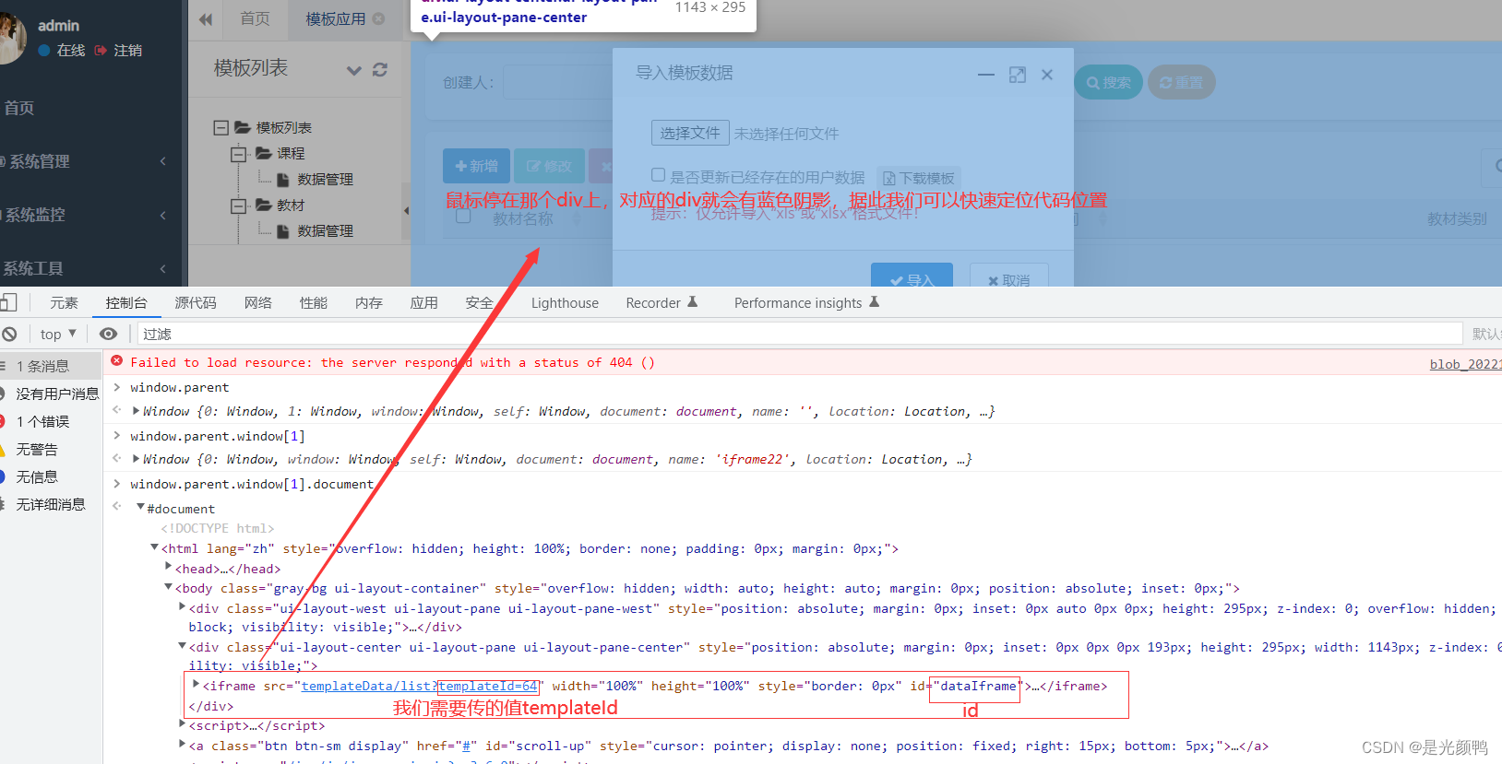The image size is (1502, 764).
Task: Expand the 系统管理 sidebar menu
Action: pos(89,161)
